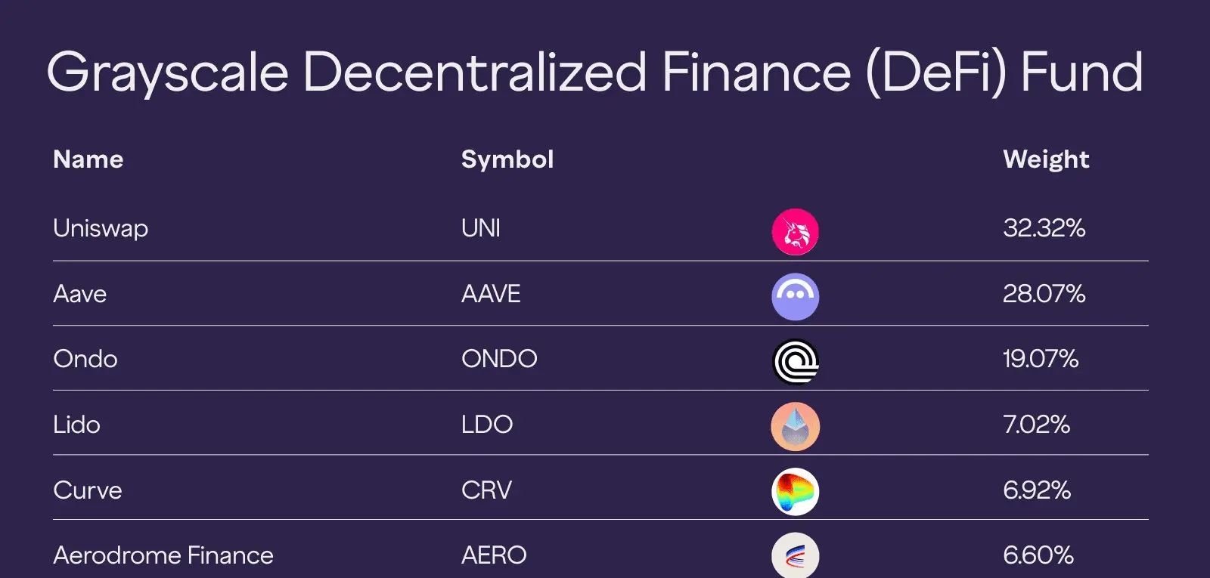1210x578 pixels.
Task: Click the Ondo row name
Action: click(x=85, y=359)
